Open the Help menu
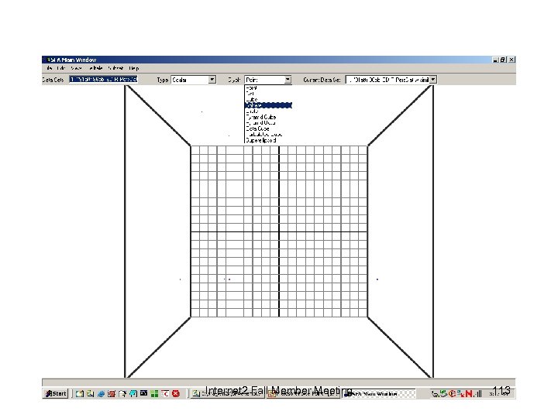This screenshot has height=418, width=558. pyautogui.click(x=134, y=68)
